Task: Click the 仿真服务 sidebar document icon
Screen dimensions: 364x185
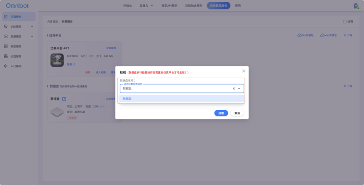Action: tap(6, 17)
